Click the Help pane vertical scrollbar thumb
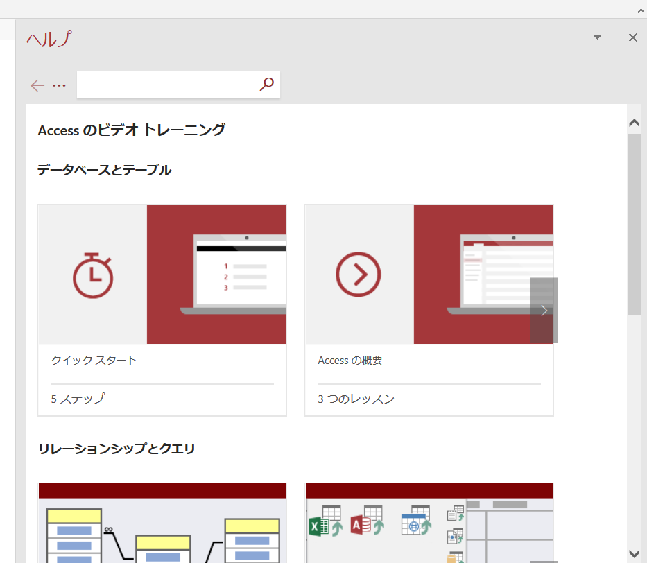The height and width of the screenshot is (563, 647). tap(635, 225)
